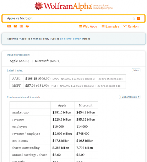
Task: Click the 'employees' row label
Action: (20, 127)
